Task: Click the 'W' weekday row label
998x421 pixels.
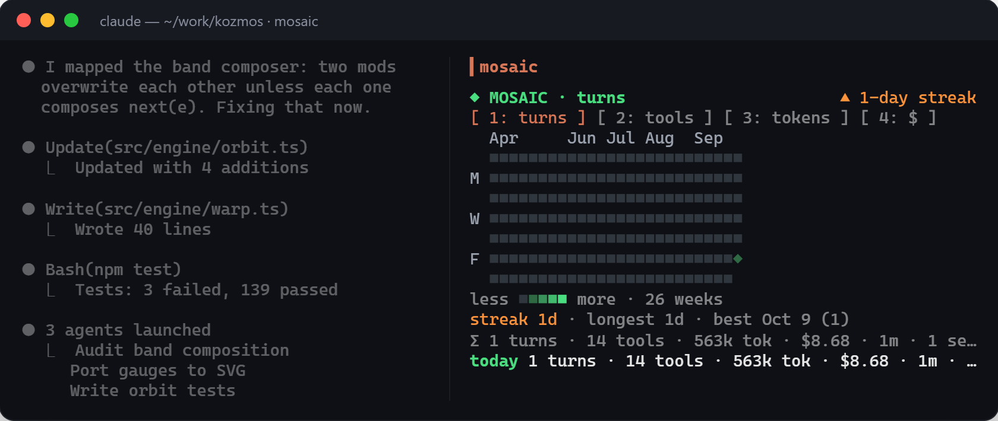Action: (x=475, y=219)
